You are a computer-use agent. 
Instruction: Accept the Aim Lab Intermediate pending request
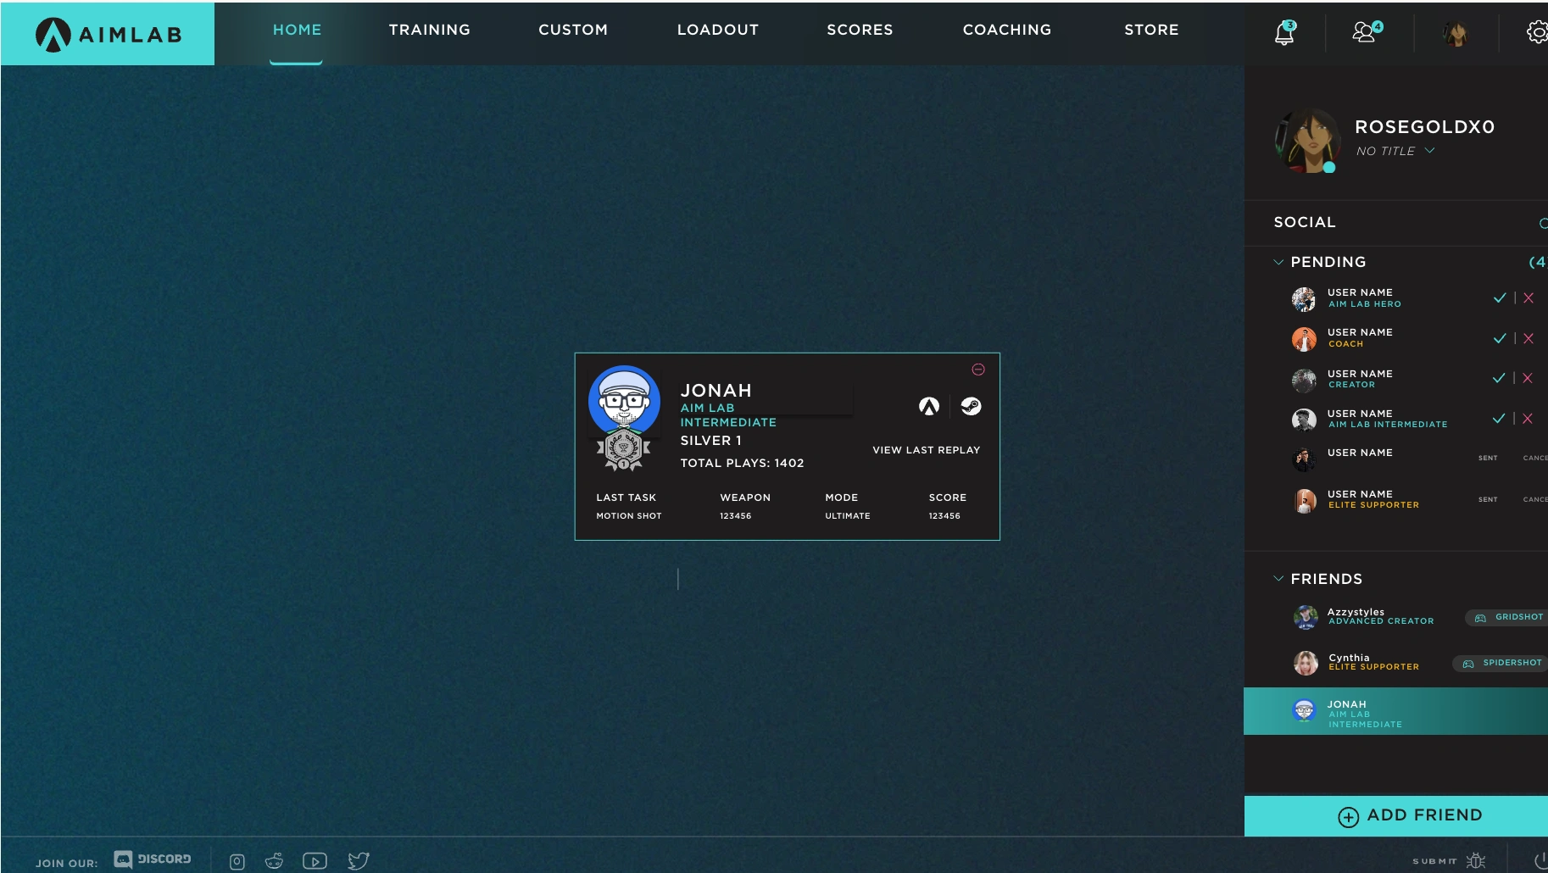pyautogui.click(x=1499, y=418)
